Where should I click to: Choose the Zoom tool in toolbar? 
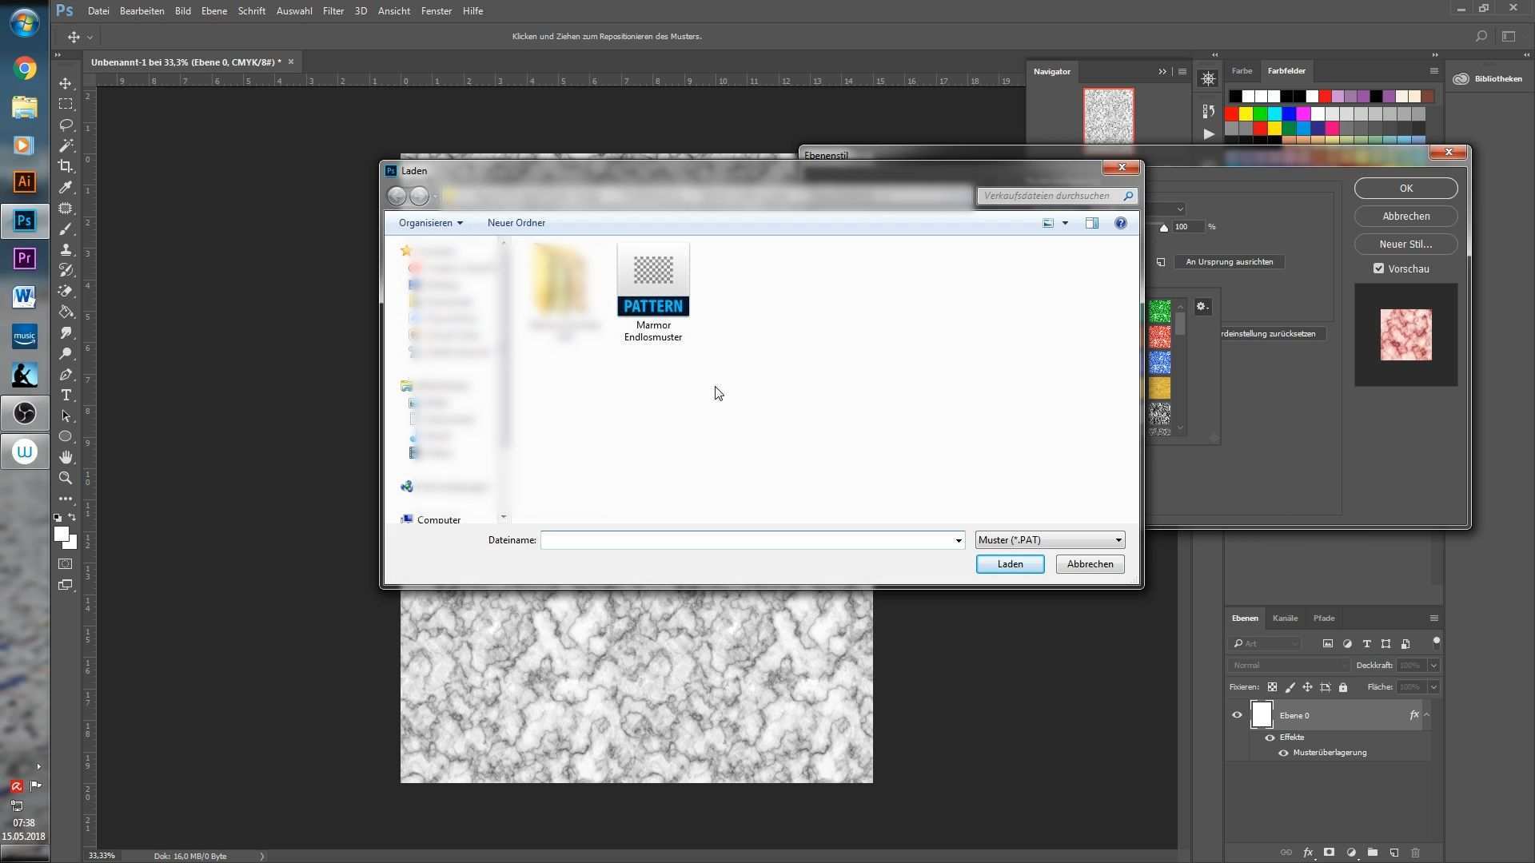click(66, 478)
